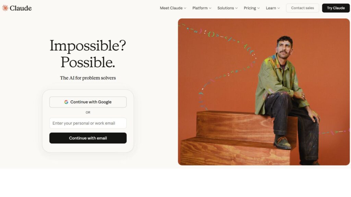
Task: Open the Learn menu
Action: (x=273, y=8)
